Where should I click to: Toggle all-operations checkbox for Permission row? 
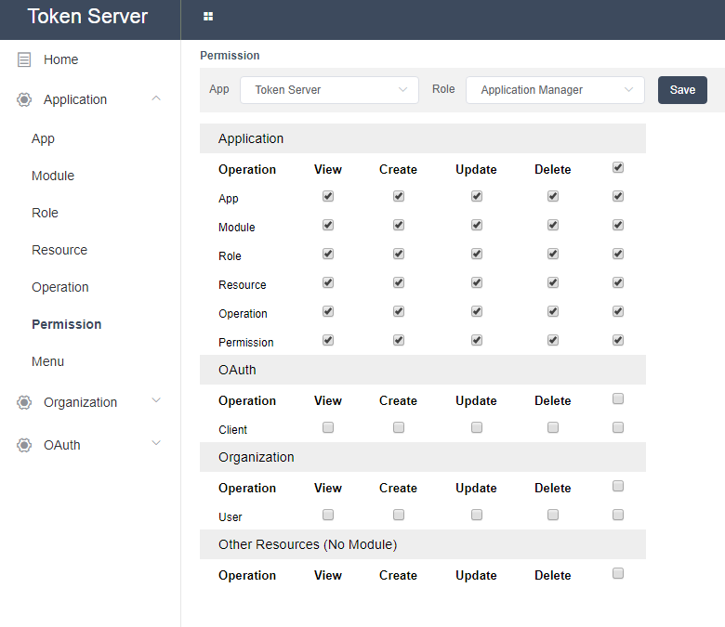[618, 340]
